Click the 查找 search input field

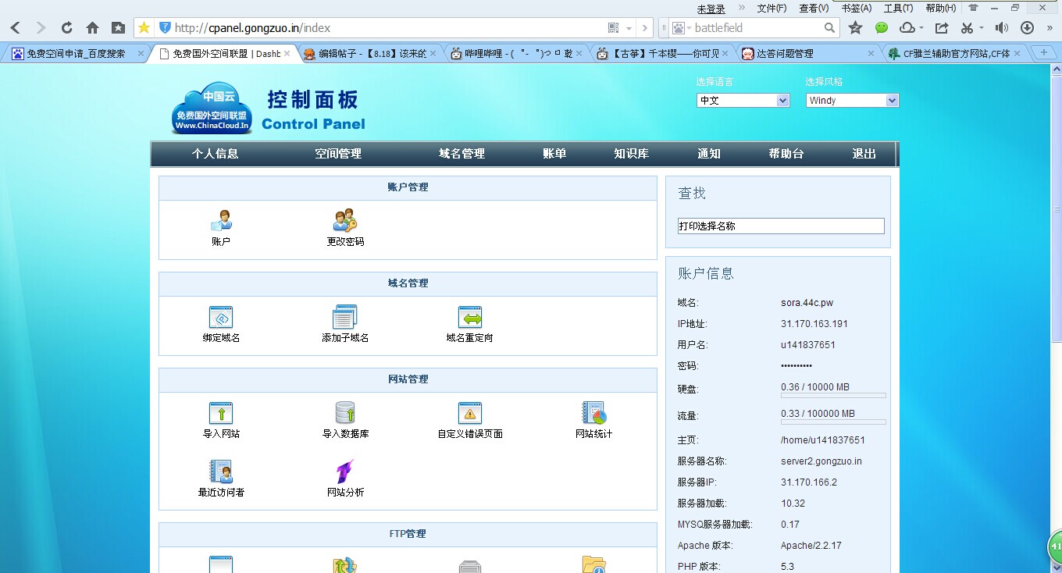tap(781, 226)
